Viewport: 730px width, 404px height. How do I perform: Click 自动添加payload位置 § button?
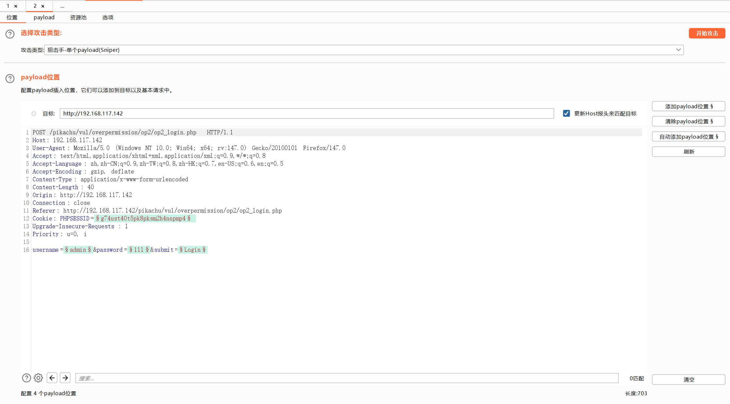[689, 137]
